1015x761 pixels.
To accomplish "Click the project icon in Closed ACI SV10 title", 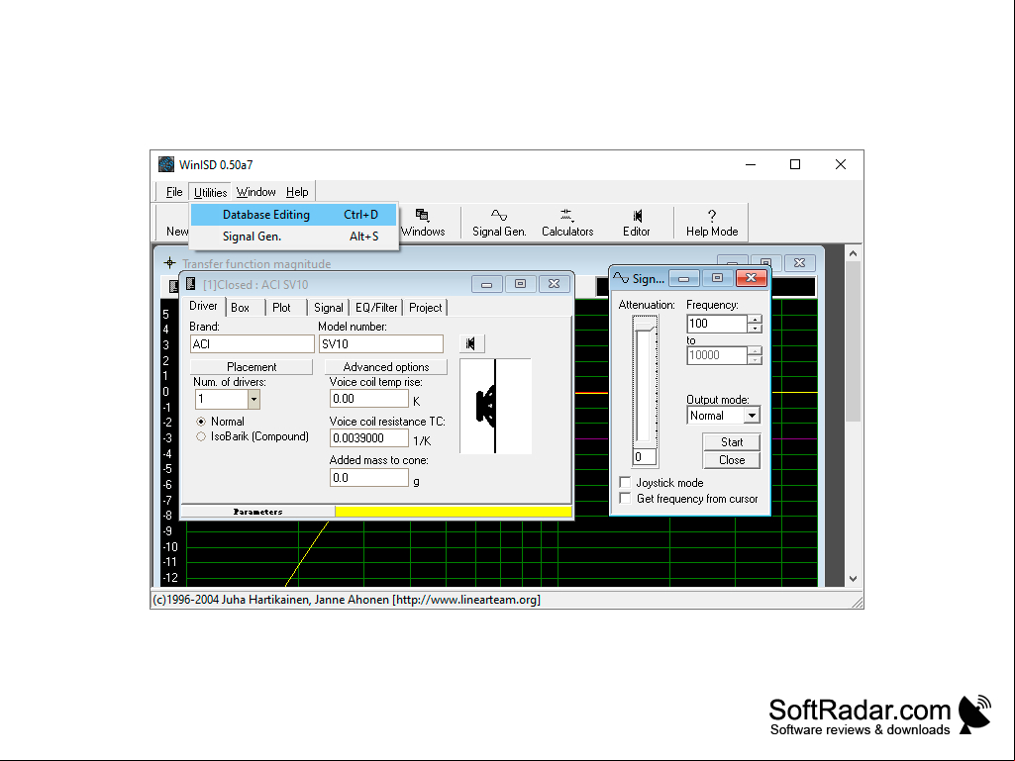I will click(x=191, y=283).
